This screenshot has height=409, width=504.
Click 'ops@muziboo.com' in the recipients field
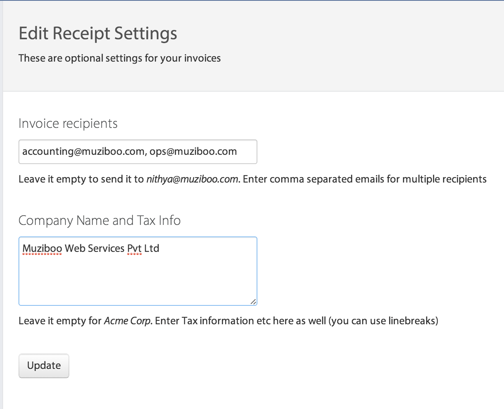point(193,152)
